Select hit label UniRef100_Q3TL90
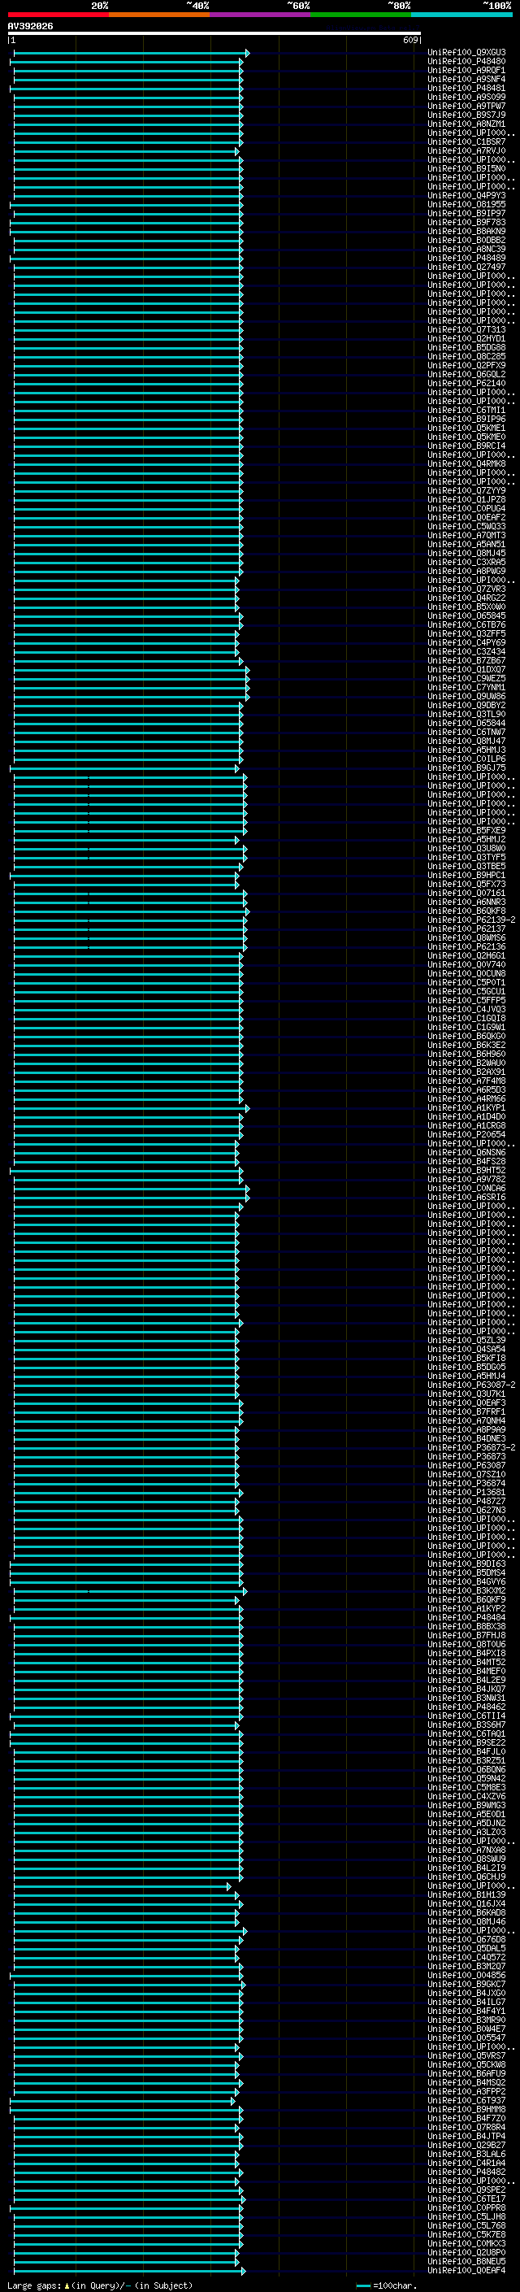The height and width of the screenshot is (2292, 520). click(466, 715)
